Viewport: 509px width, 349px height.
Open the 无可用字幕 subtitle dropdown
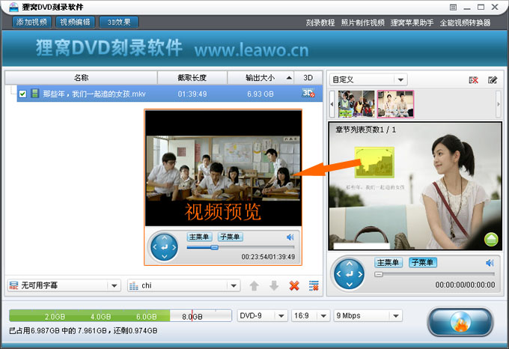tap(64, 285)
